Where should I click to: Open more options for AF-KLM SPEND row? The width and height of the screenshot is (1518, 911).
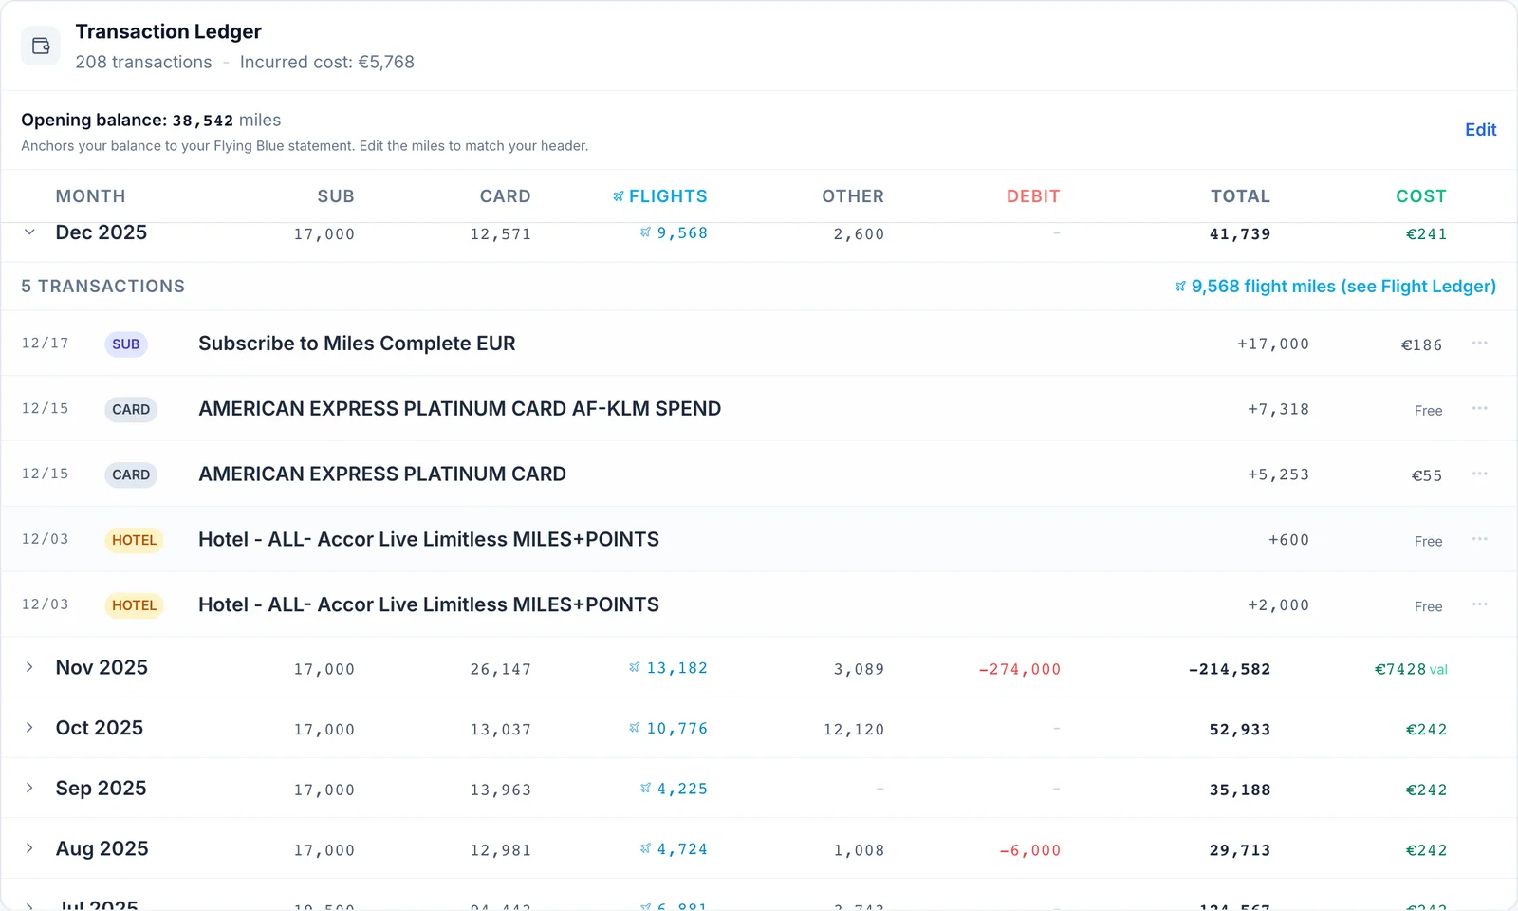[1479, 408]
